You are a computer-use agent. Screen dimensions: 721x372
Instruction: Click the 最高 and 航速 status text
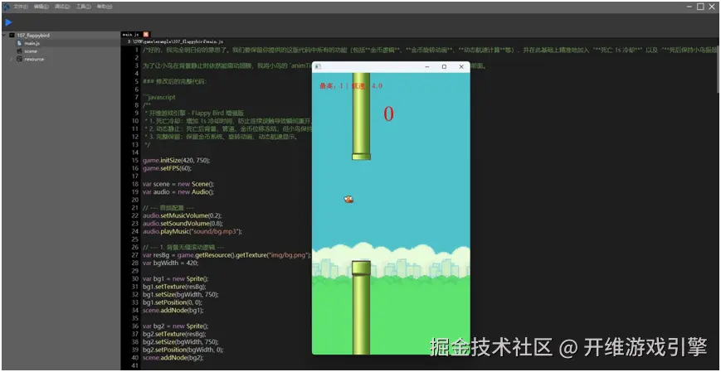(351, 86)
